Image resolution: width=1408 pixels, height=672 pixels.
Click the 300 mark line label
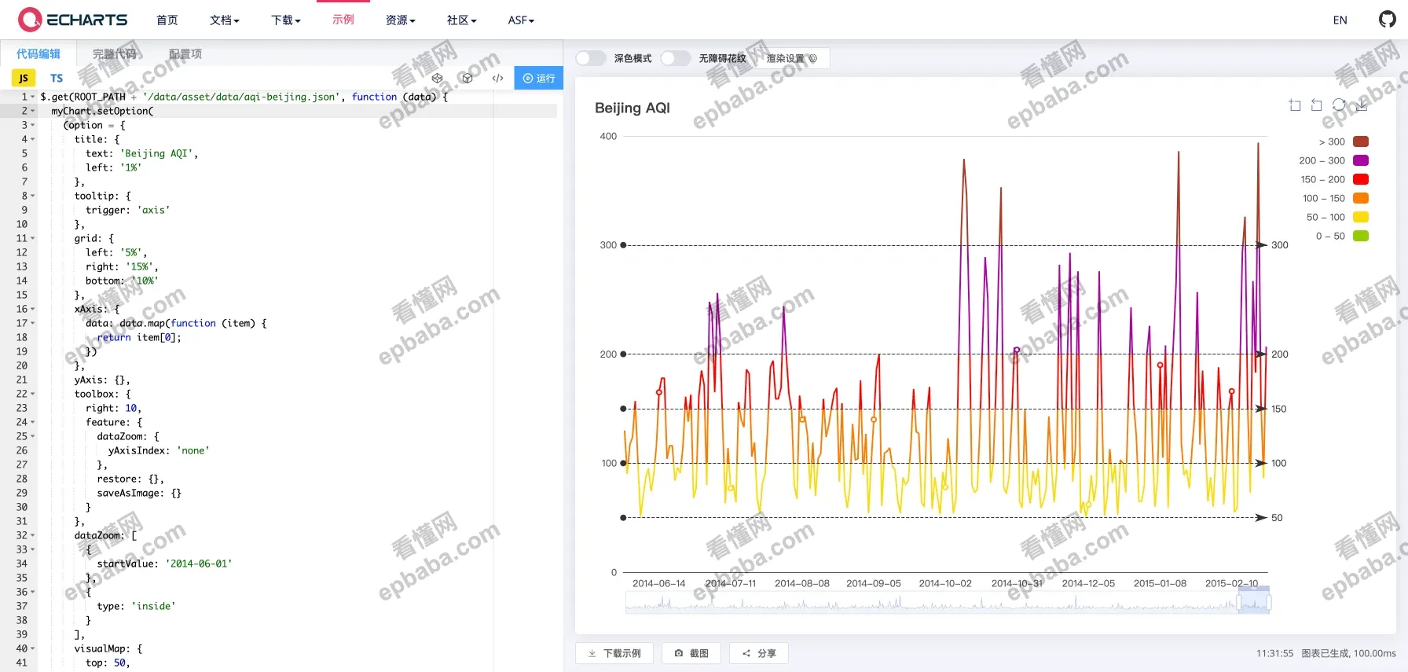click(x=1280, y=245)
